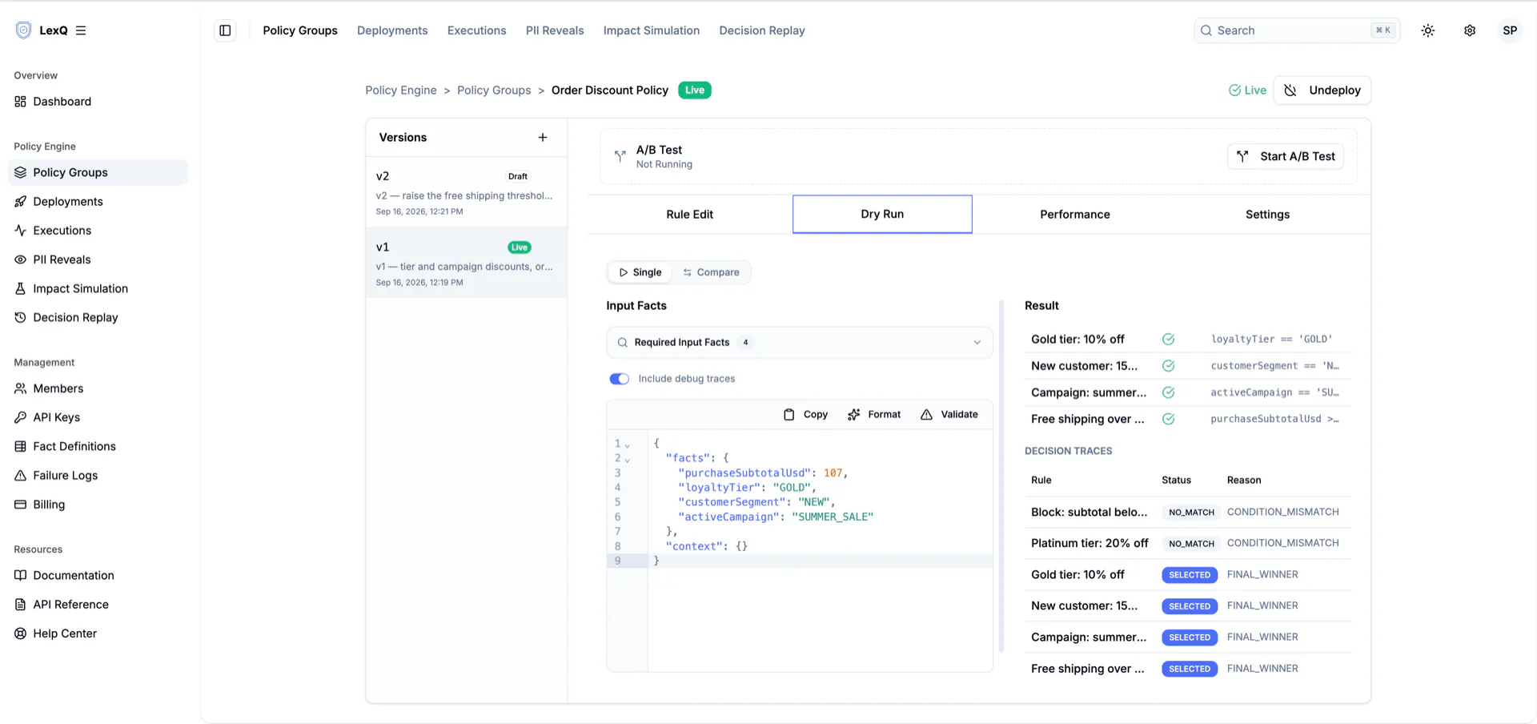The width and height of the screenshot is (1537, 724).
Task: Add a new version with plus icon
Action: click(x=543, y=138)
